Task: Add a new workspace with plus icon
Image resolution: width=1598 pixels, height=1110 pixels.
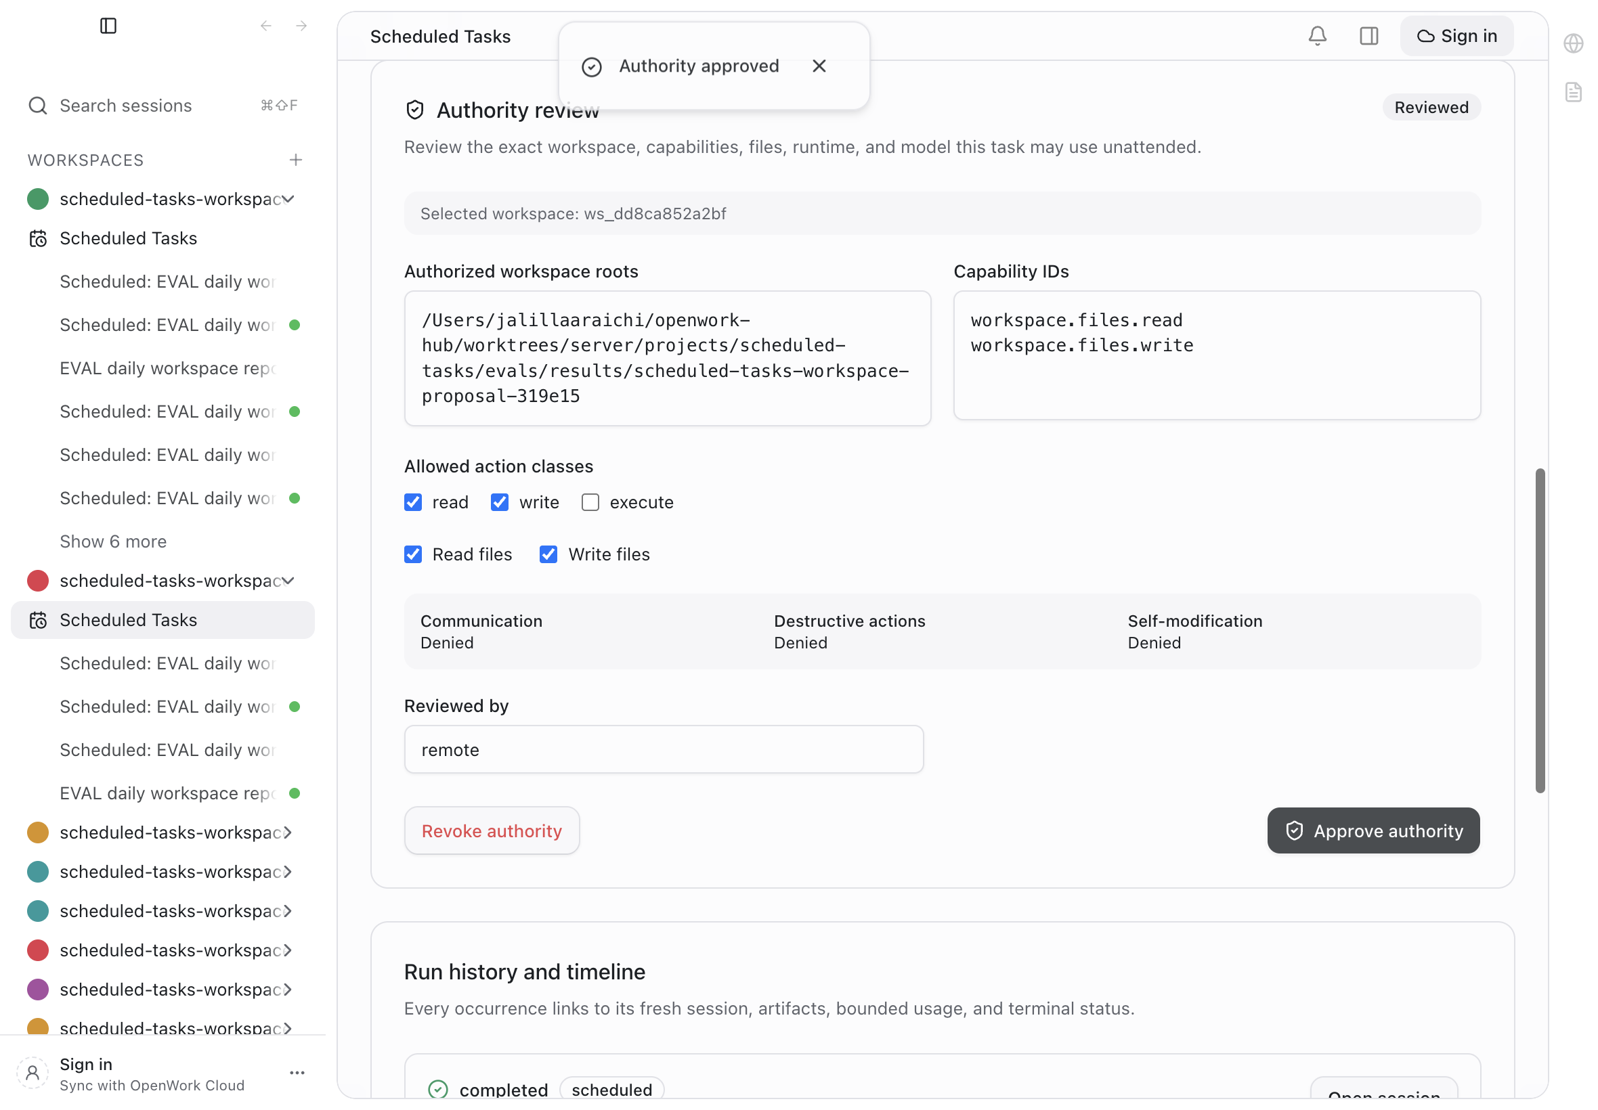Action: [x=296, y=160]
